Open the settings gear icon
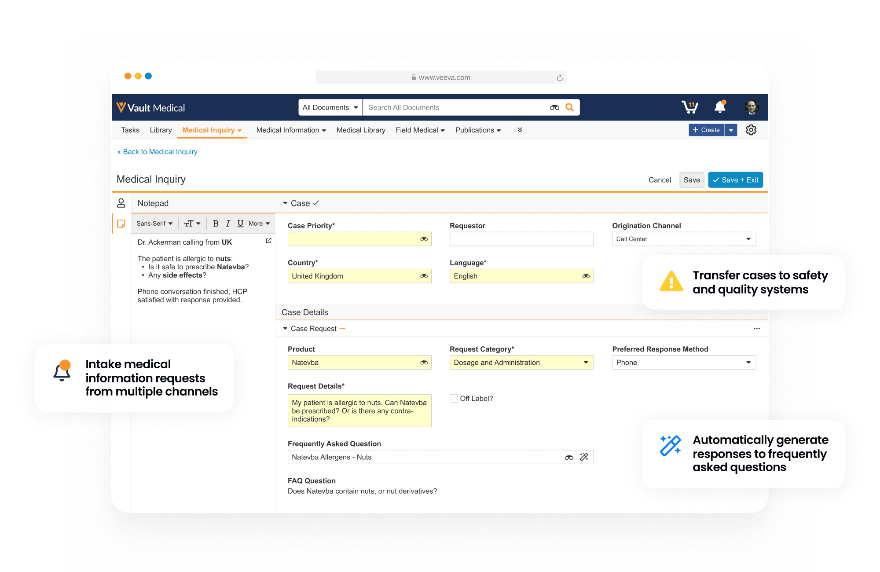The width and height of the screenshot is (880, 572). [751, 130]
